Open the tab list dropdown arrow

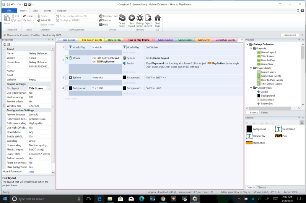click(242, 40)
